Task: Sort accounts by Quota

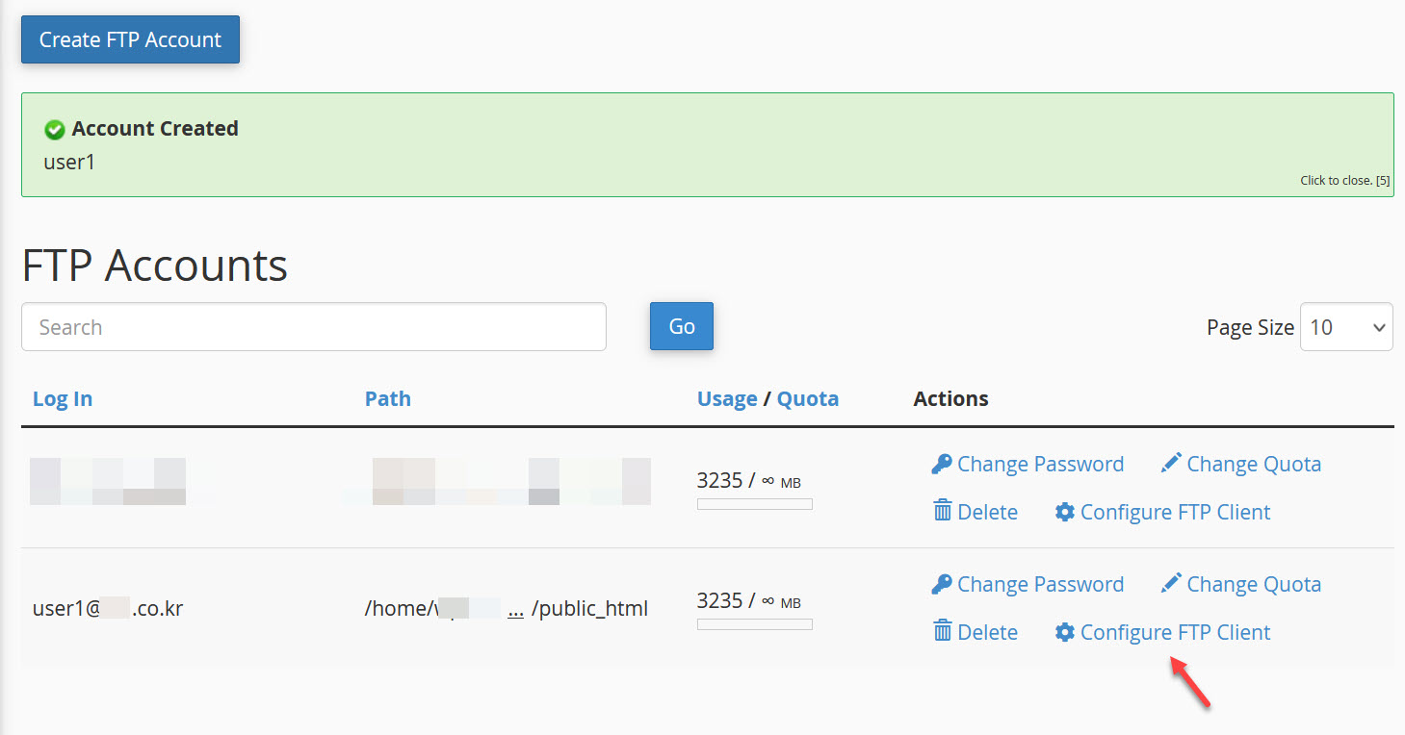Action: [807, 397]
